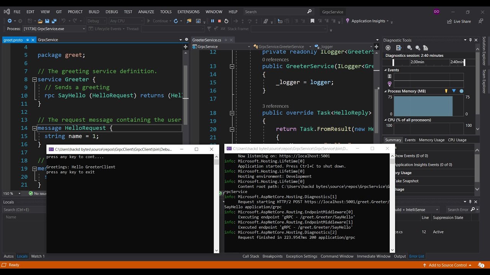Image resolution: width=490 pixels, height=275 pixels.
Task: Collapse the service Greeter block
Action: tap(34, 79)
